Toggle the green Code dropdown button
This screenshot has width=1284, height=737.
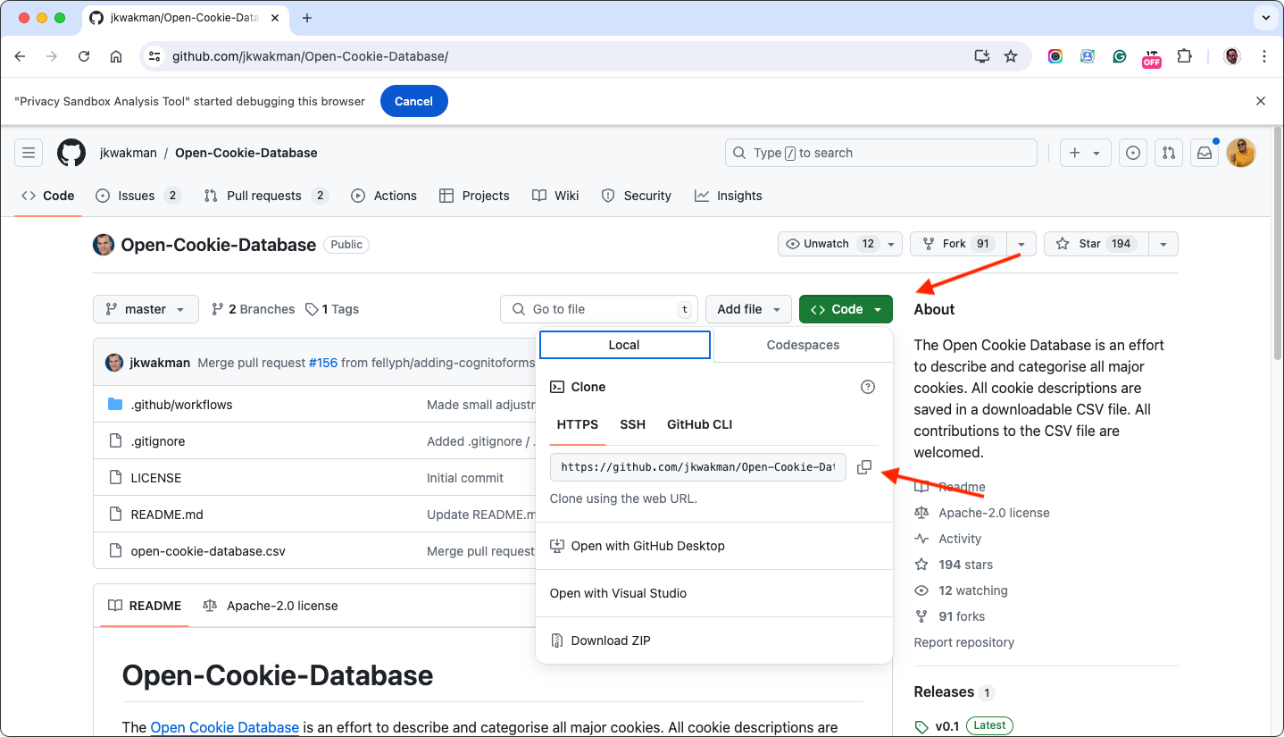pyautogui.click(x=846, y=309)
